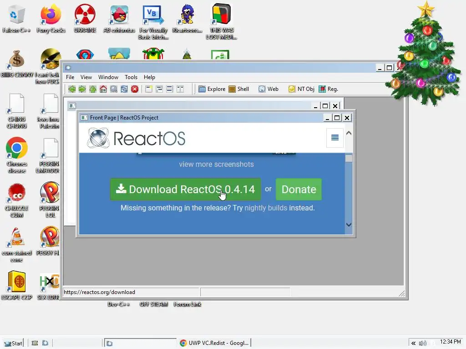466x349 pixels.
Task: Go forward with the green right arrow
Action: click(82, 89)
